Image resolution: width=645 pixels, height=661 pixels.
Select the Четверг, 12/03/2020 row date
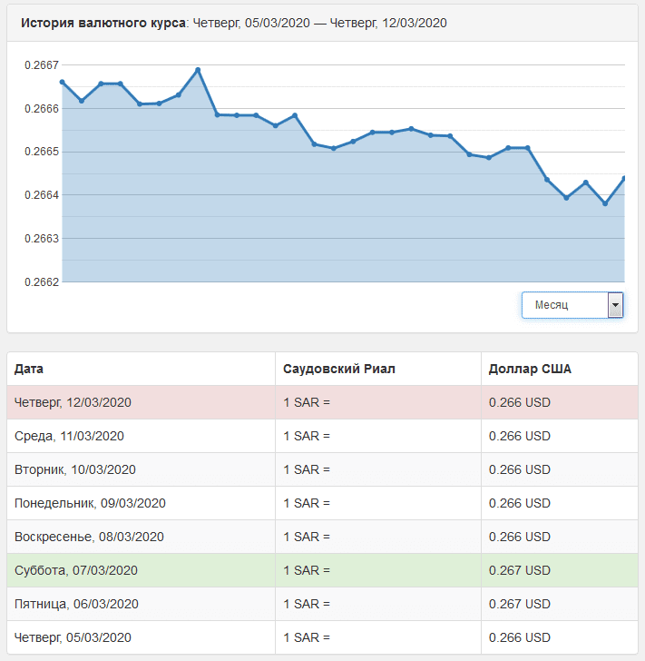[x=73, y=402]
